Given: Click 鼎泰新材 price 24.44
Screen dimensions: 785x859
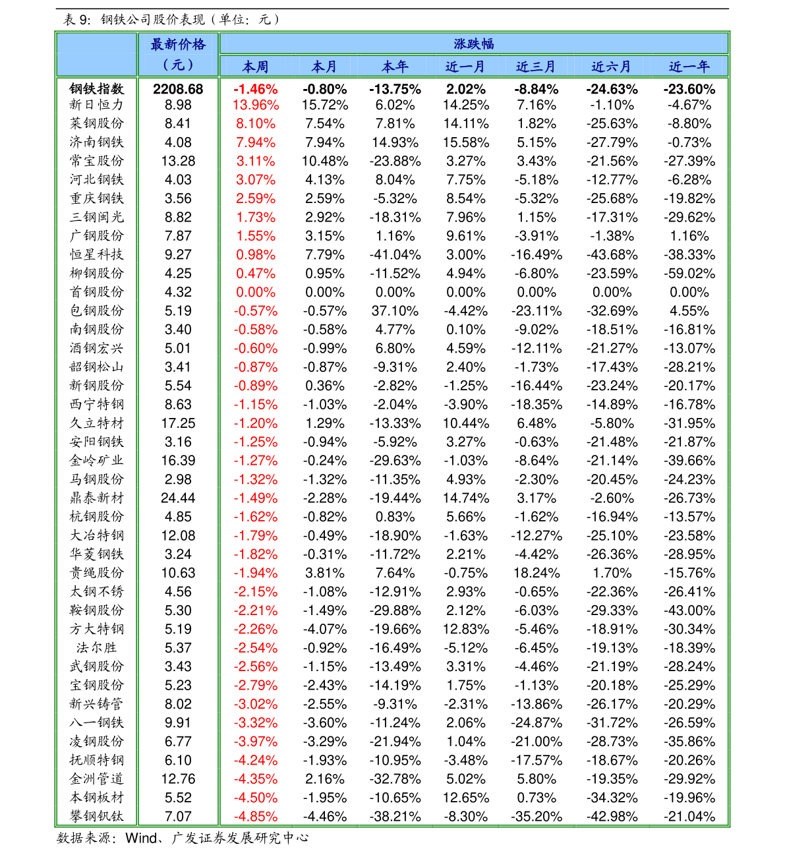Looking at the screenshot, I should point(178,498).
